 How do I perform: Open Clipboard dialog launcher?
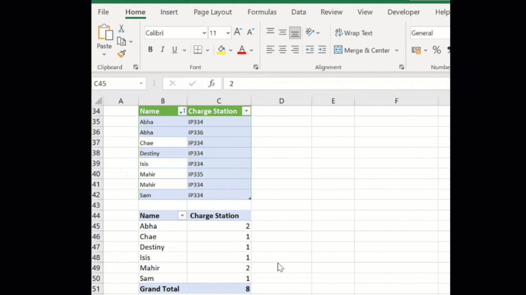click(136, 67)
